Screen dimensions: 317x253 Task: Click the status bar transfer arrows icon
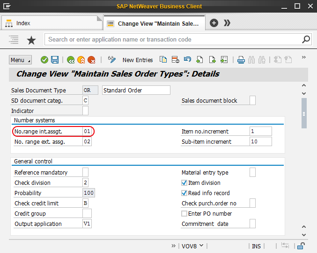pyautogui.click(x=285, y=246)
